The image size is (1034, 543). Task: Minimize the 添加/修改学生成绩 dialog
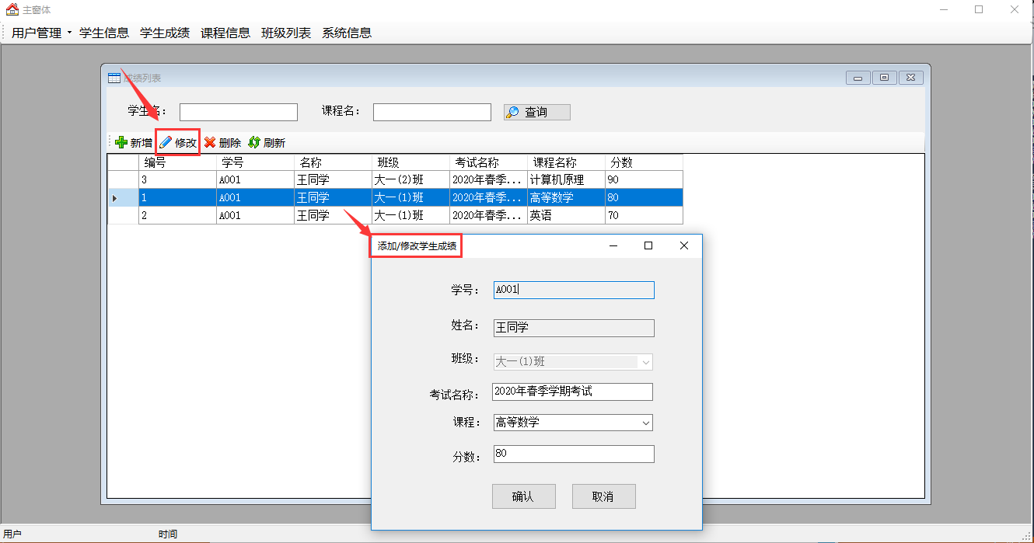tap(613, 245)
